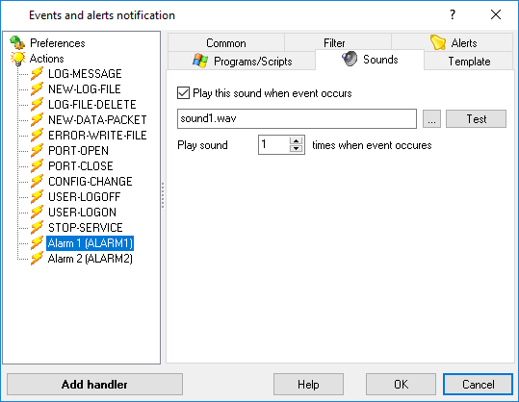
Task: Click the Actions lightbulb icon
Action: [17, 59]
